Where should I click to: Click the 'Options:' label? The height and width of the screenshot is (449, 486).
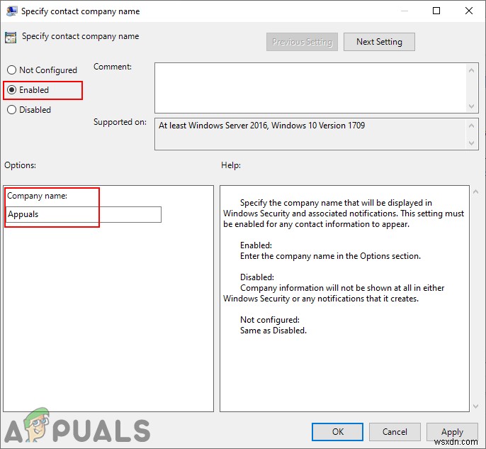20,165
